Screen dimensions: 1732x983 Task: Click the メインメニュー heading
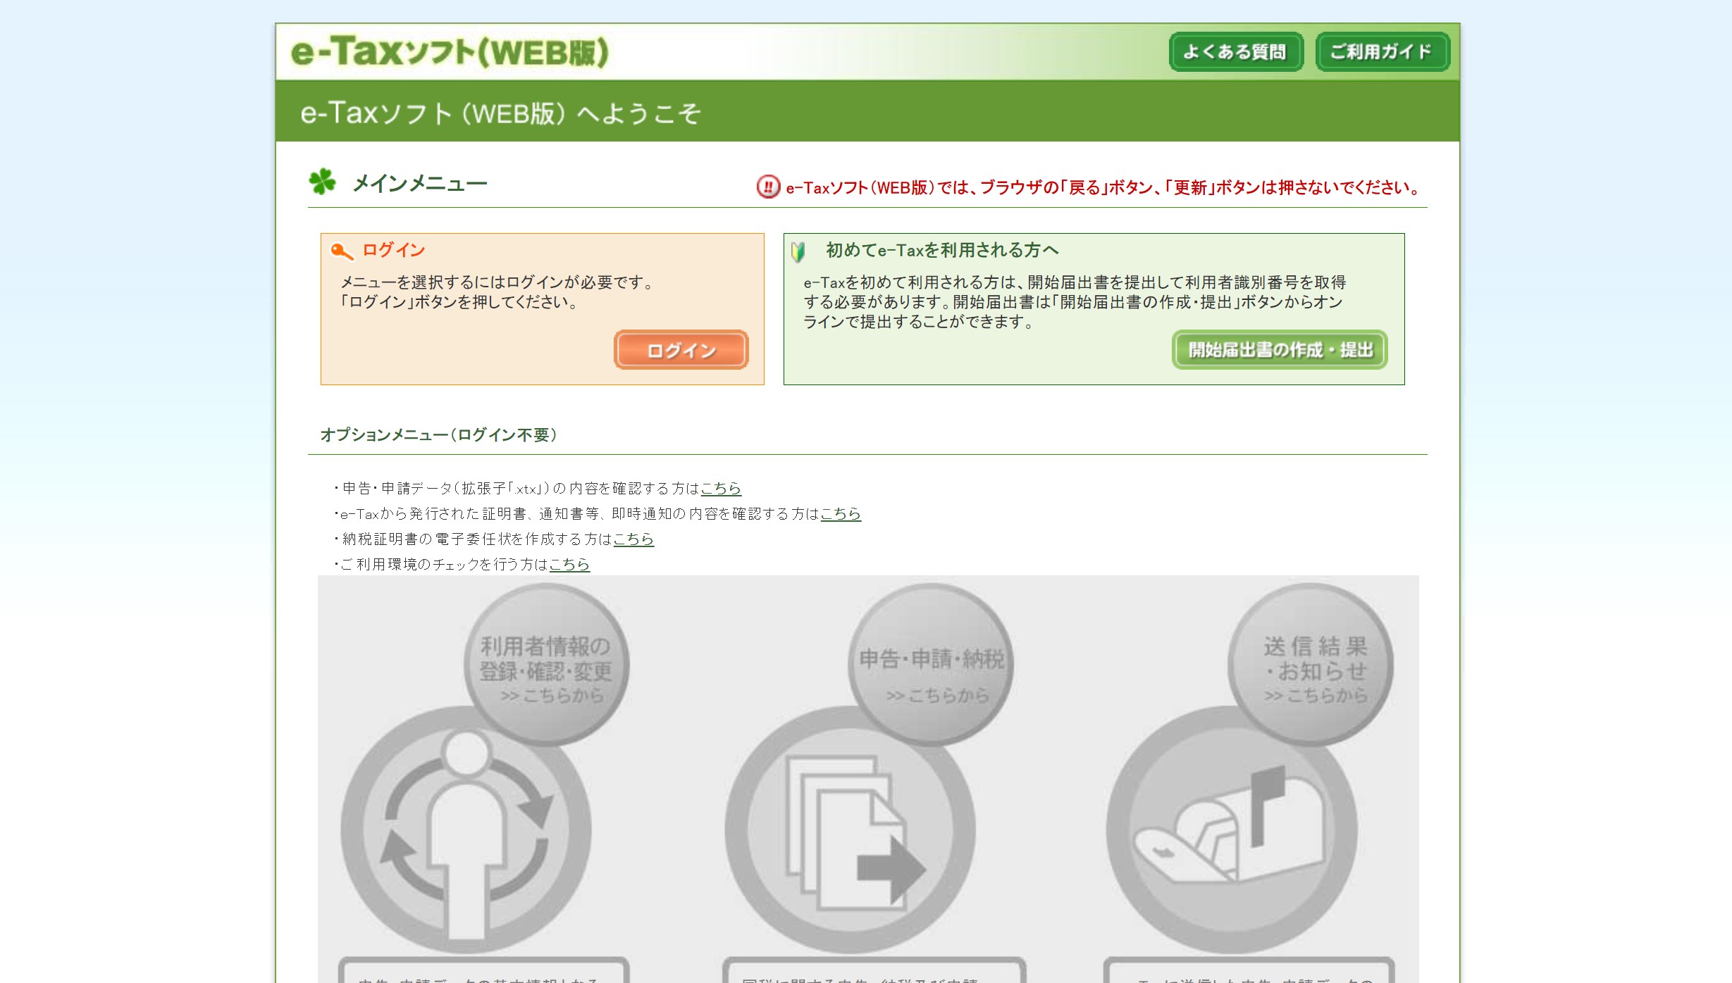420,184
